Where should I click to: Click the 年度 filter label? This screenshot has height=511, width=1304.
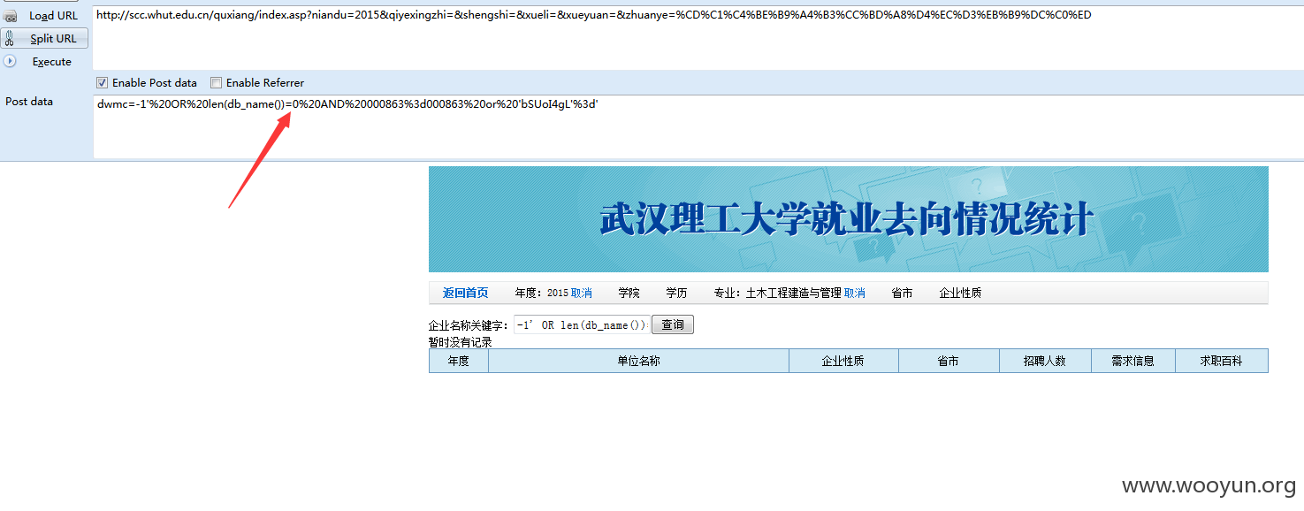click(x=529, y=293)
